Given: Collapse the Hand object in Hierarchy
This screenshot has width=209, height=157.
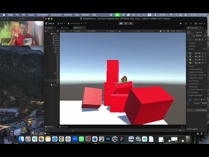Looking at the screenshot, I should [x=52, y=43].
